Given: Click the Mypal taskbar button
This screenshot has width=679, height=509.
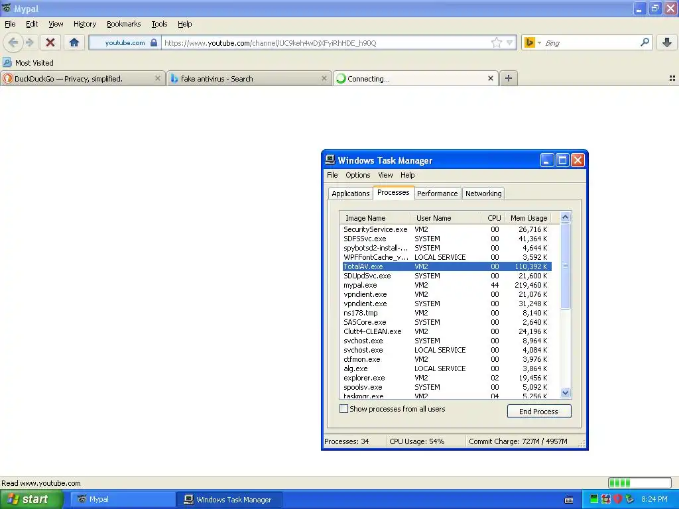Looking at the screenshot, I should coord(123,499).
